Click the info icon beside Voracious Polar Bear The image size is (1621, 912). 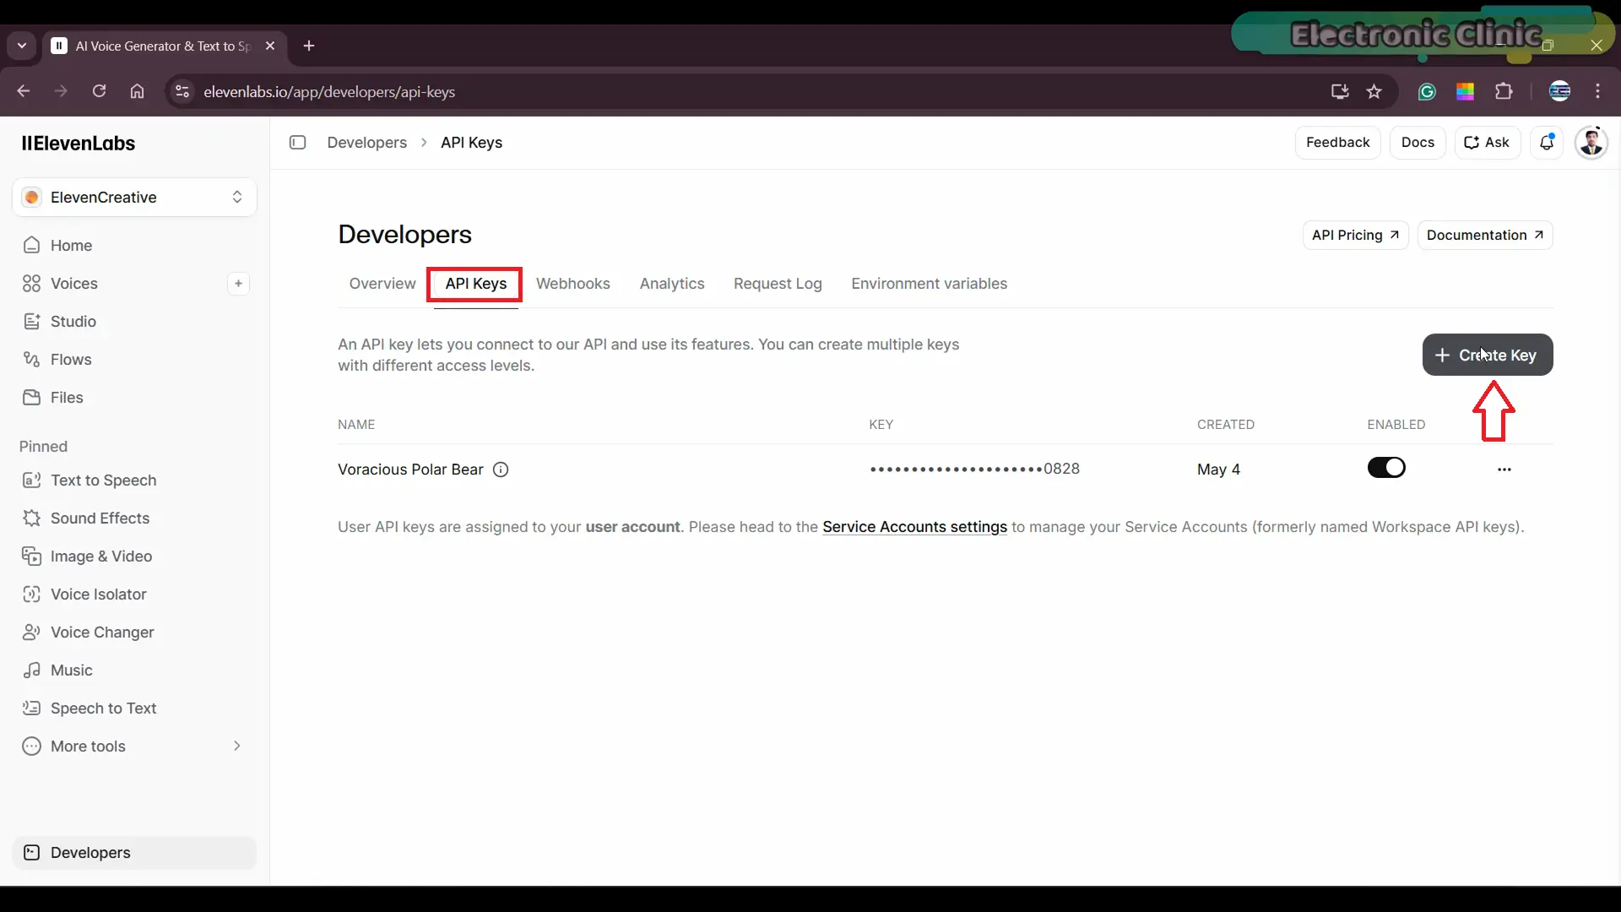[x=501, y=470]
